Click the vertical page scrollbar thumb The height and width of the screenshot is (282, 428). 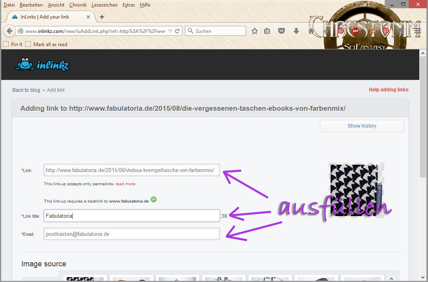coord(423,117)
